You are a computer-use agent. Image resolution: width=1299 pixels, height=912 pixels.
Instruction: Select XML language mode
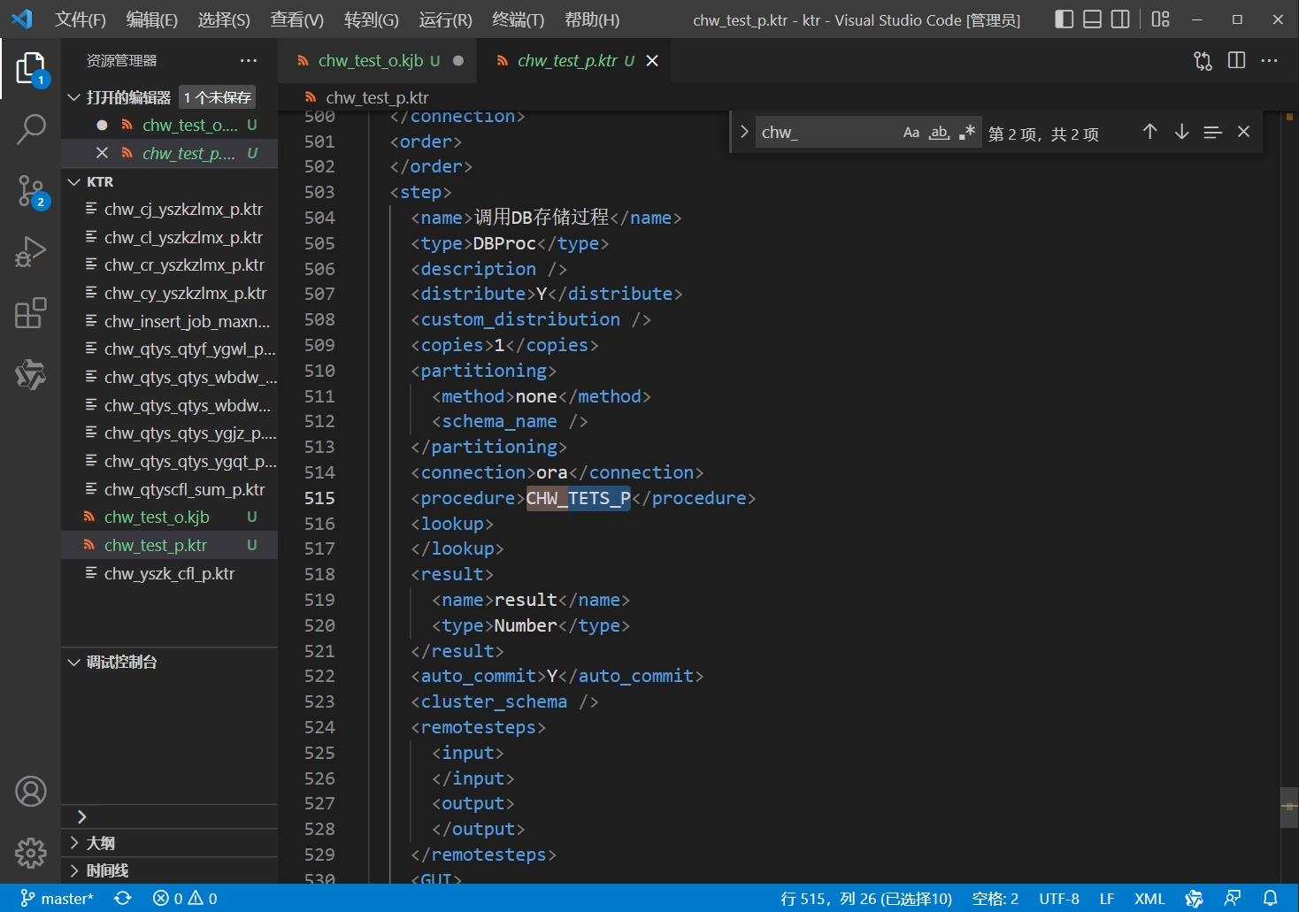point(1149,899)
